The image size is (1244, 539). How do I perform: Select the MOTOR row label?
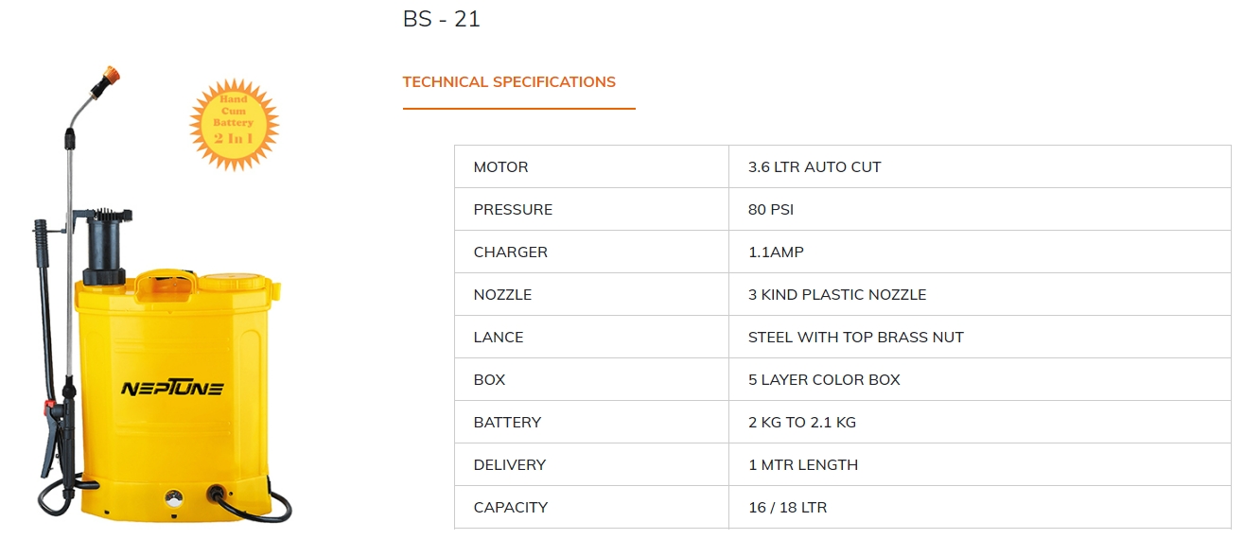(501, 167)
